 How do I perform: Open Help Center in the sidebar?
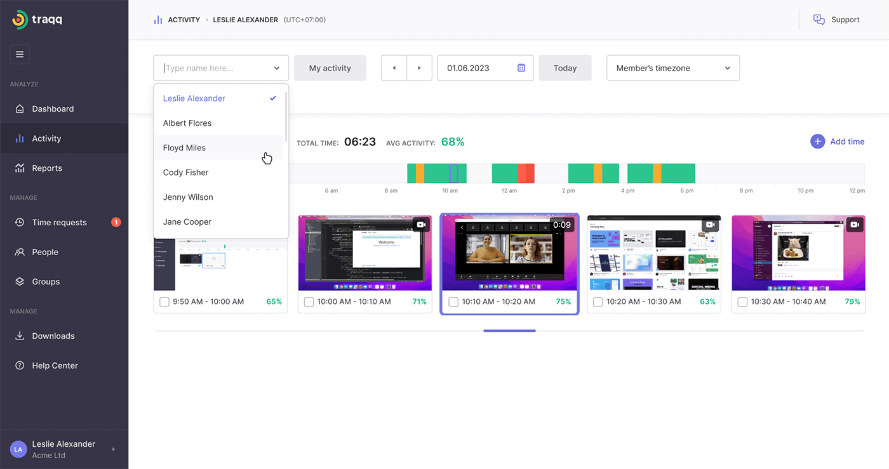[64, 366]
